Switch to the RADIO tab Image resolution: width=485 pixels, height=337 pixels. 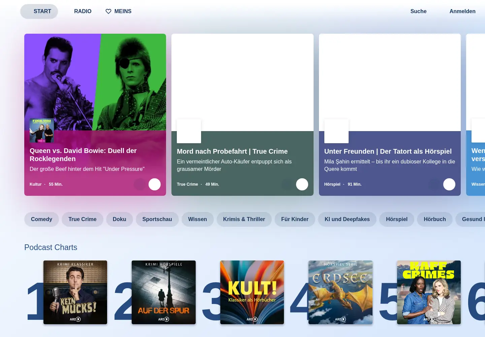tap(83, 11)
